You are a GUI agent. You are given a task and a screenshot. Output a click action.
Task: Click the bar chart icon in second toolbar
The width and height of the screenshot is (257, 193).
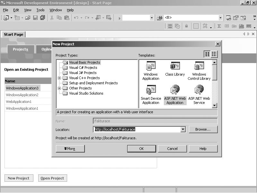242,26
